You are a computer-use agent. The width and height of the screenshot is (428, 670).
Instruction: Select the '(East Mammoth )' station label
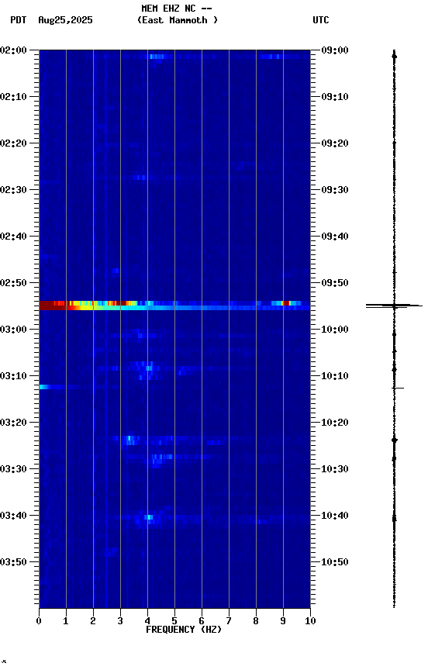(x=178, y=20)
